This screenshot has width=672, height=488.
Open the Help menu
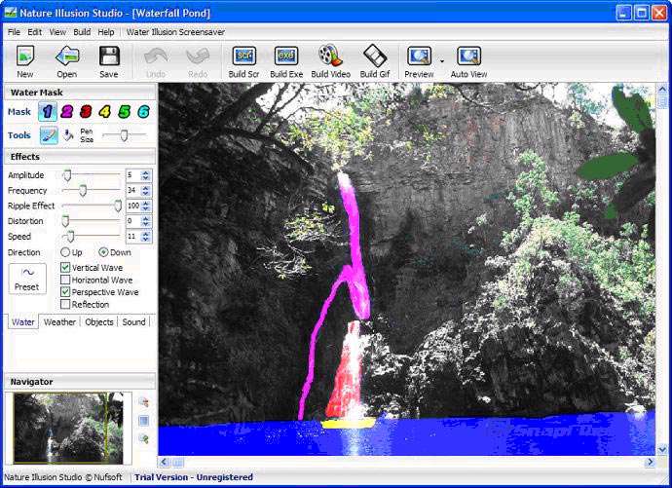[106, 32]
